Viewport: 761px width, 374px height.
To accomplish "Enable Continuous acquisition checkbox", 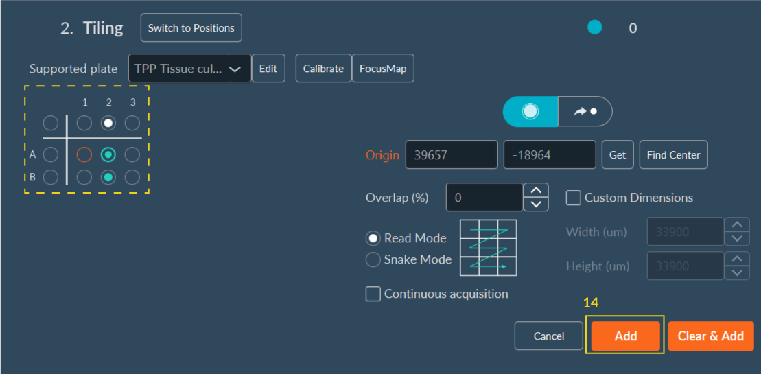I will coord(373,294).
